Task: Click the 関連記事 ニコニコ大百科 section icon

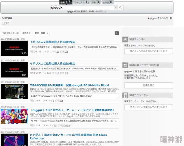Action: coord(125,65)
